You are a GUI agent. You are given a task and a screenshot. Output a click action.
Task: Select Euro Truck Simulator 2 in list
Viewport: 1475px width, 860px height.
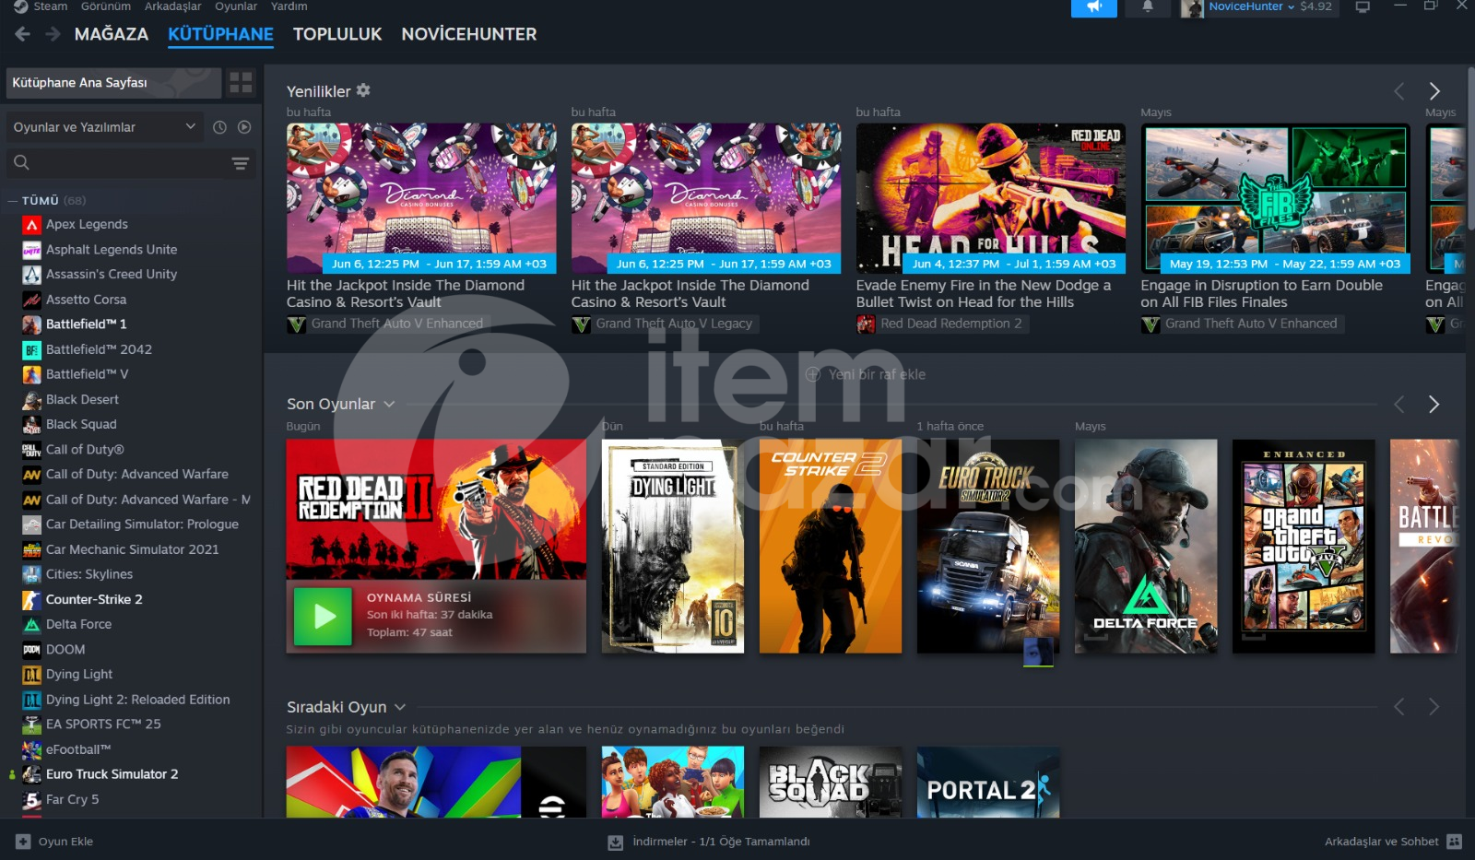(x=112, y=774)
